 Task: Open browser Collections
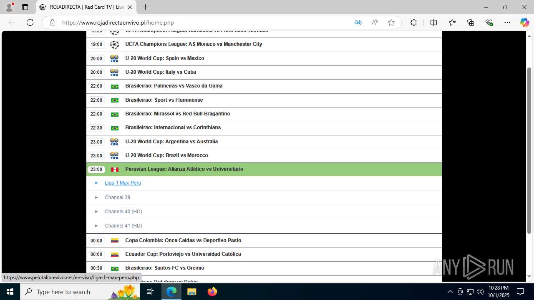click(x=471, y=22)
